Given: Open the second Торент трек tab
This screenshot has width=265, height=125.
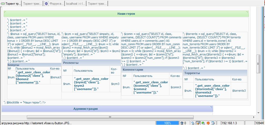Looking at the screenshot, I should pos(32,4).
